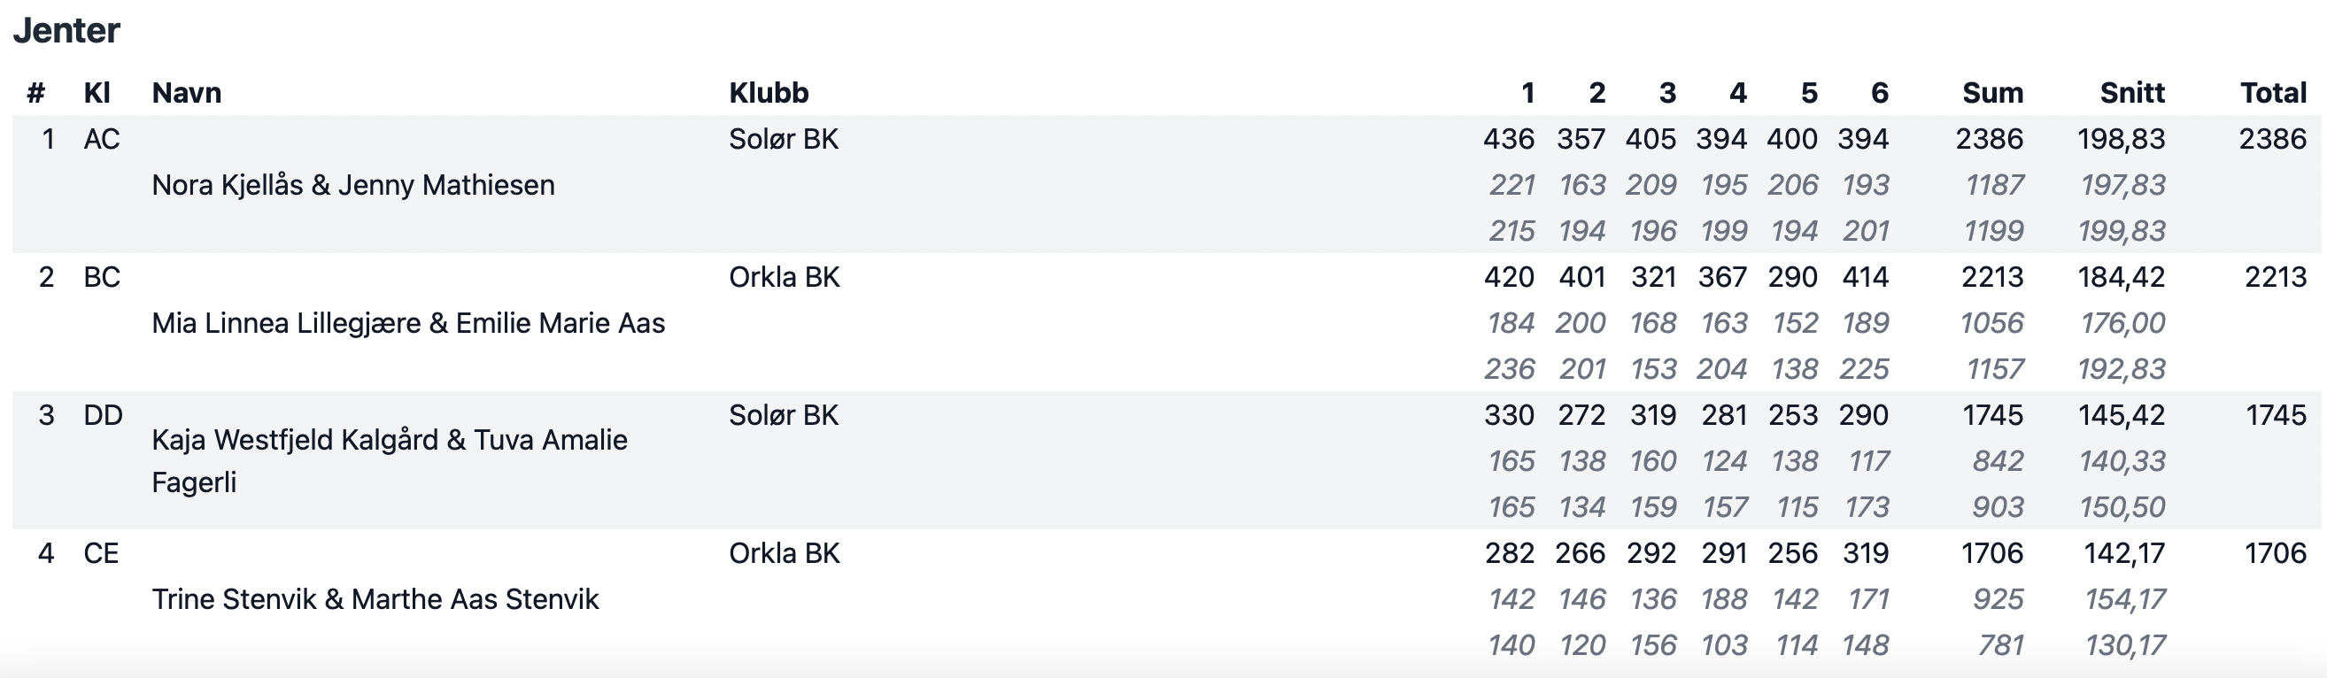Click the Total column header
This screenshot has height=678, width=2327.
tap(2273, 92)
